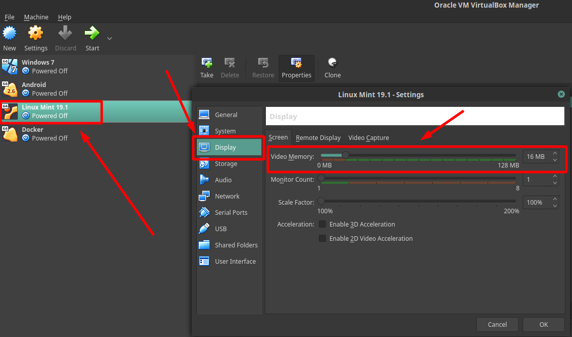Viewport: 572px width, 337px height.
Task: Select the Linux Mint 19.1 virtual machine
Action: (x=97, y=111)
